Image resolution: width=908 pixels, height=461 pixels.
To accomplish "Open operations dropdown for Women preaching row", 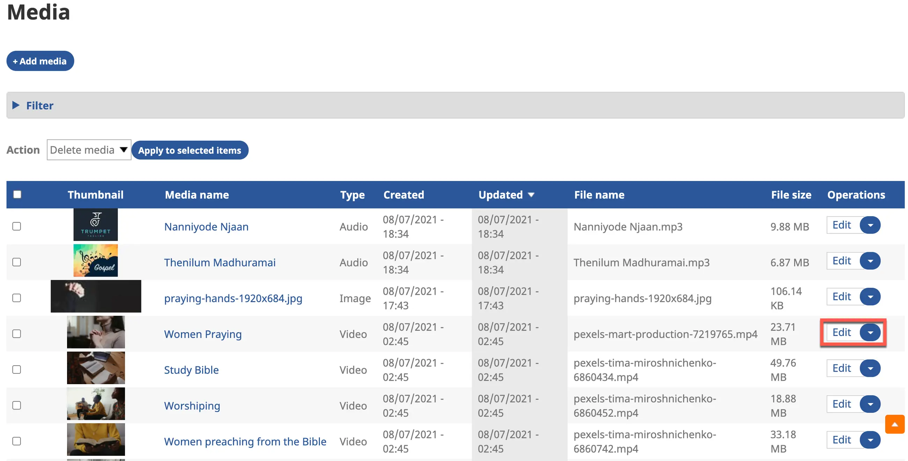I will tap(870, 440).
